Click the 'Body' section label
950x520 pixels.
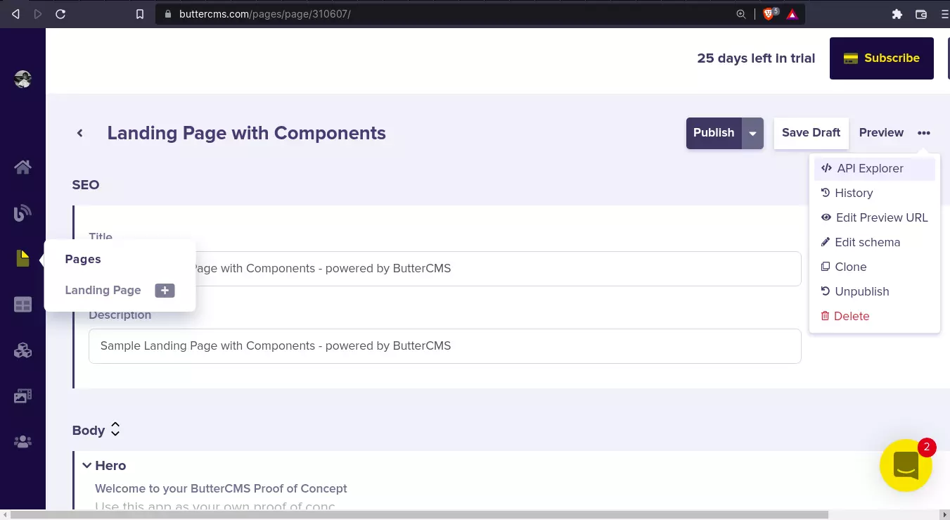click(x=89, y=430)
